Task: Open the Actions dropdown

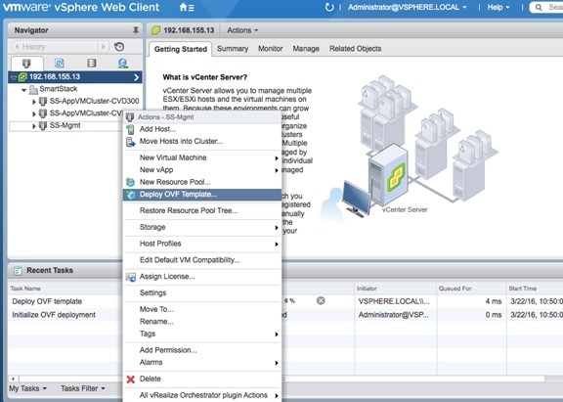Action: pos(242,30)
